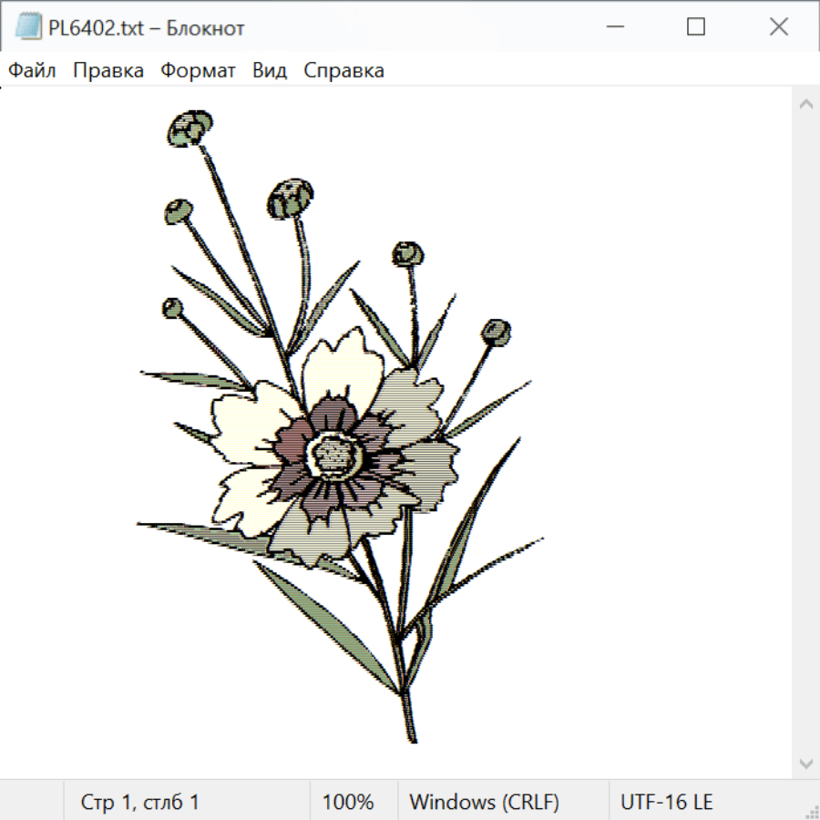The image size is (820, 820).
Task: Expand the Вид menu
Action: coord(270,70)
